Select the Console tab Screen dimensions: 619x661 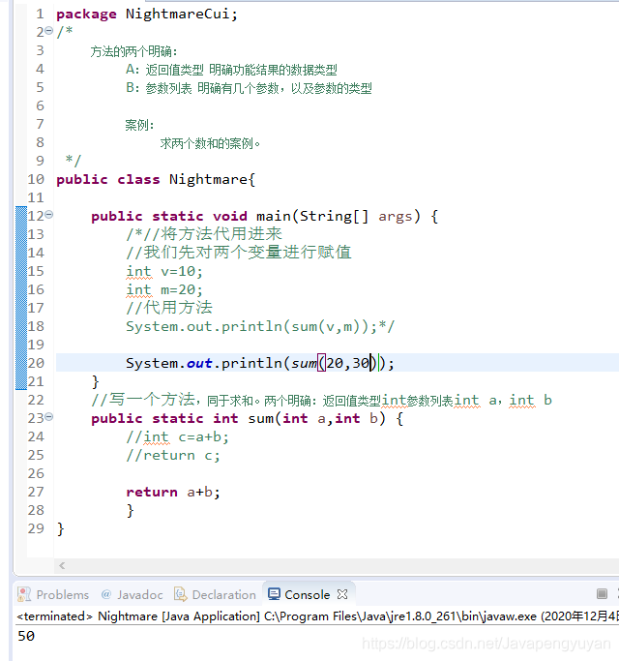(308, 594)
